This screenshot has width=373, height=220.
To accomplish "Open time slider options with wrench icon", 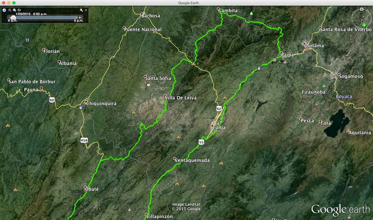I will pos(81,10).
